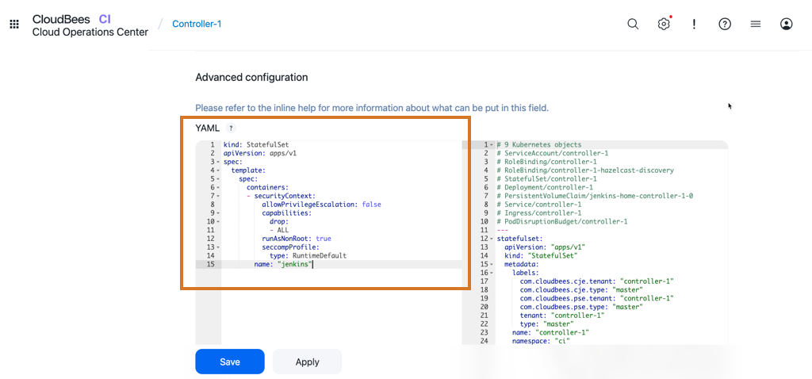Click 'allowPrivilegeEscalation: false' line
812x379 pixels.
(321, 205)
